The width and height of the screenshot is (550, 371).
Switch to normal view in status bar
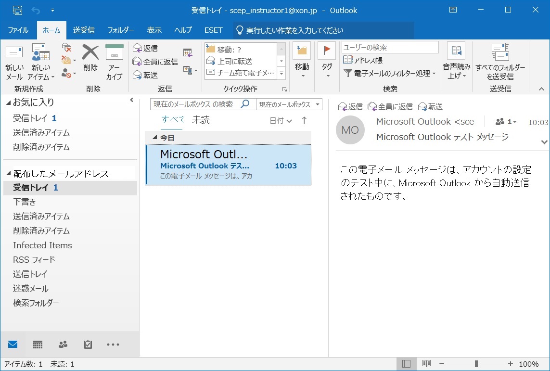(407, 364)
